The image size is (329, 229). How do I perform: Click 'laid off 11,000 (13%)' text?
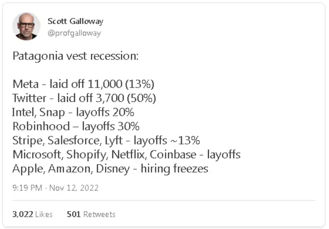pos(102,84)
